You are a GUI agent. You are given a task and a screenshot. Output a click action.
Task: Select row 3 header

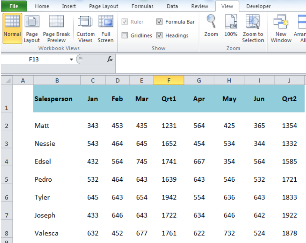pyautogui.click(x=7, y=139)
